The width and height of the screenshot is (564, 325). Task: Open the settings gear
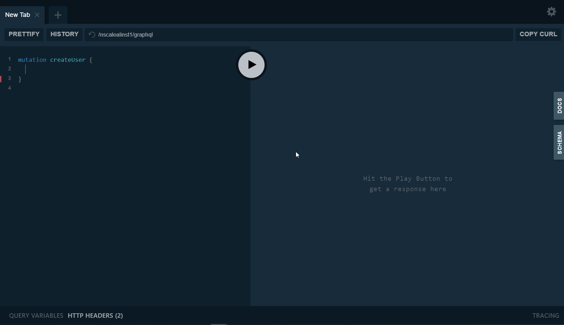click(x=552, y=11)
